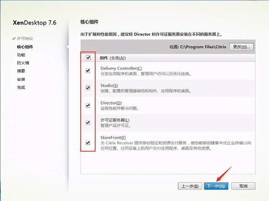Uncheck the Studio component checkbox
The width and height of the screenshot is (269, 201).
coord(88,88)
